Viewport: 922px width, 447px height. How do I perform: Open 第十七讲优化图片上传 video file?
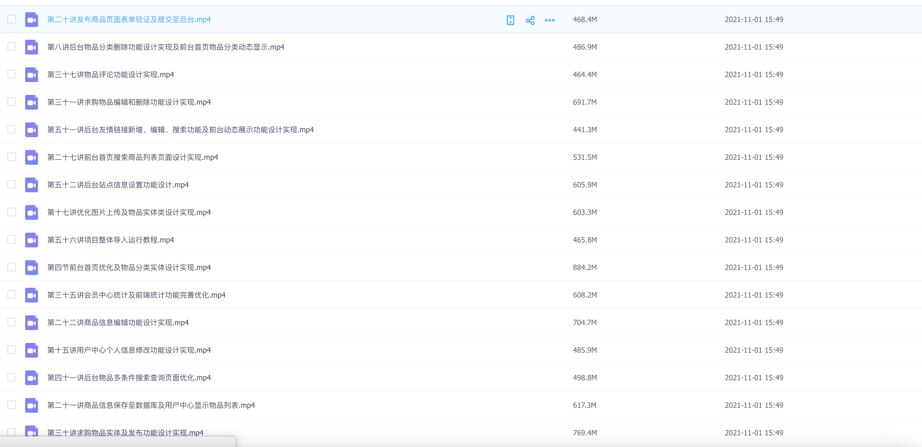tap(129, 212)
